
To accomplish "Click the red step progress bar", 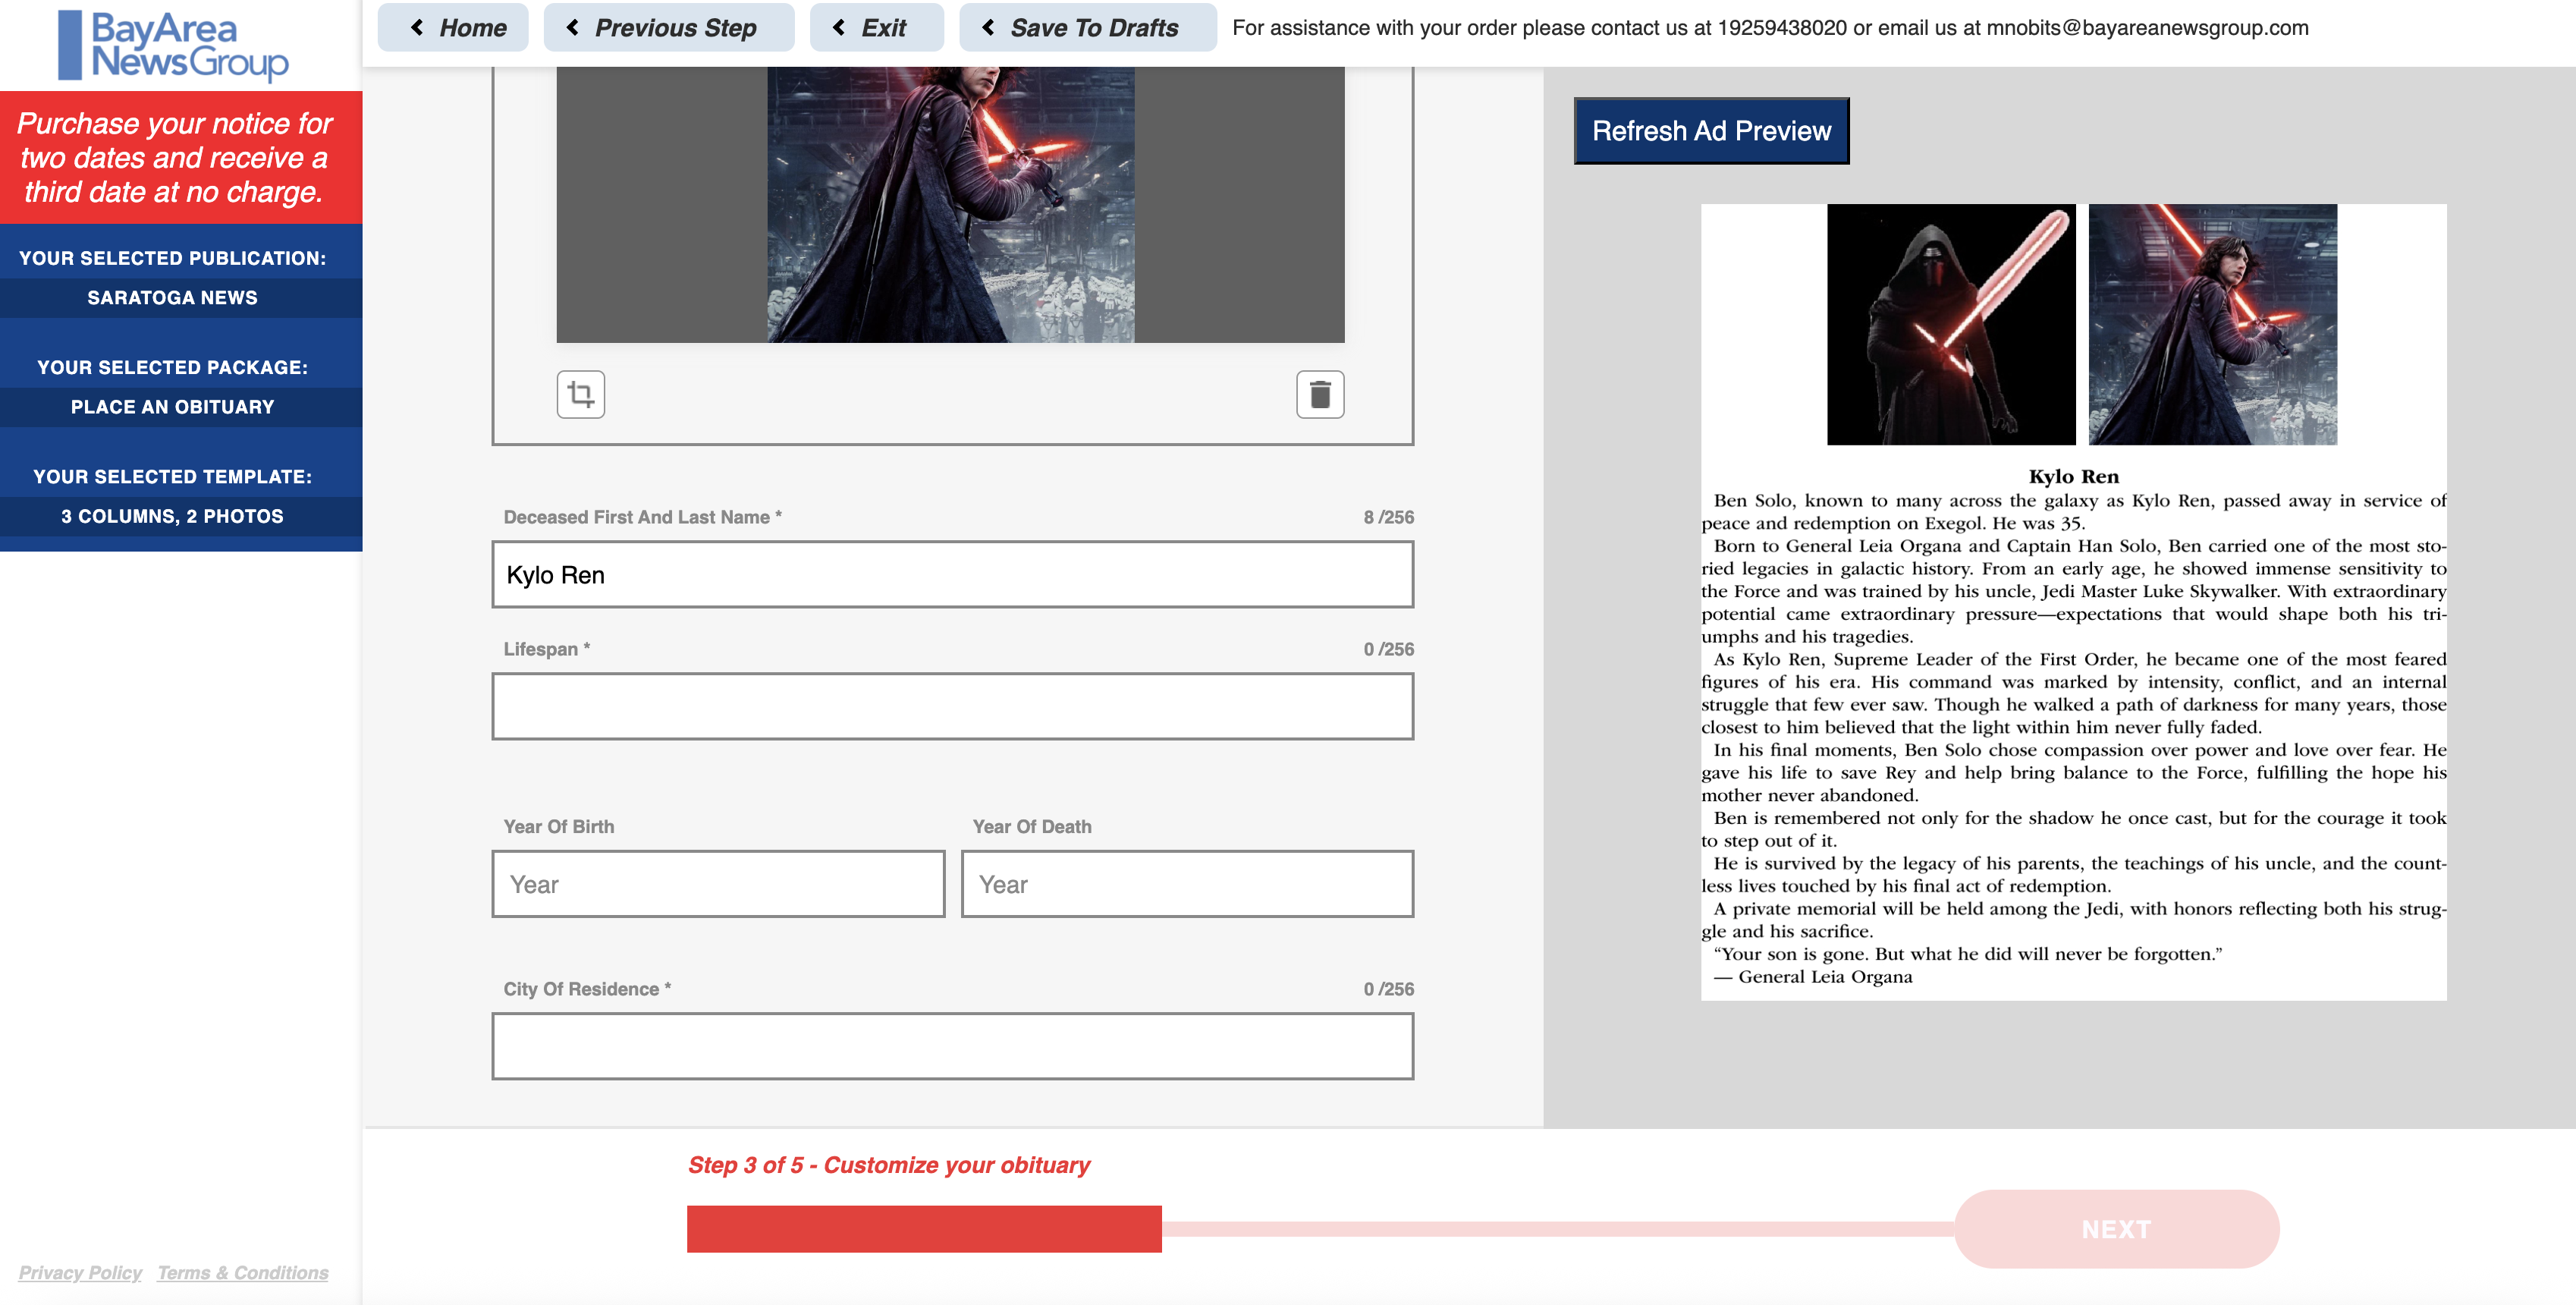I will tap(923, 1228).
